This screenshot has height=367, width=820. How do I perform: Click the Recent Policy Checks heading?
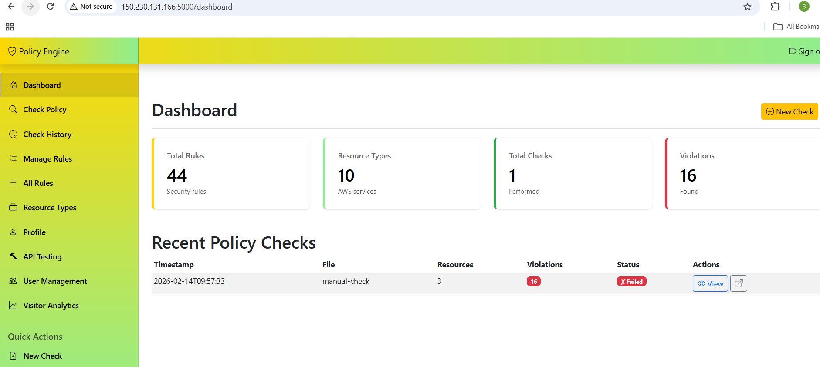(234, 242)
